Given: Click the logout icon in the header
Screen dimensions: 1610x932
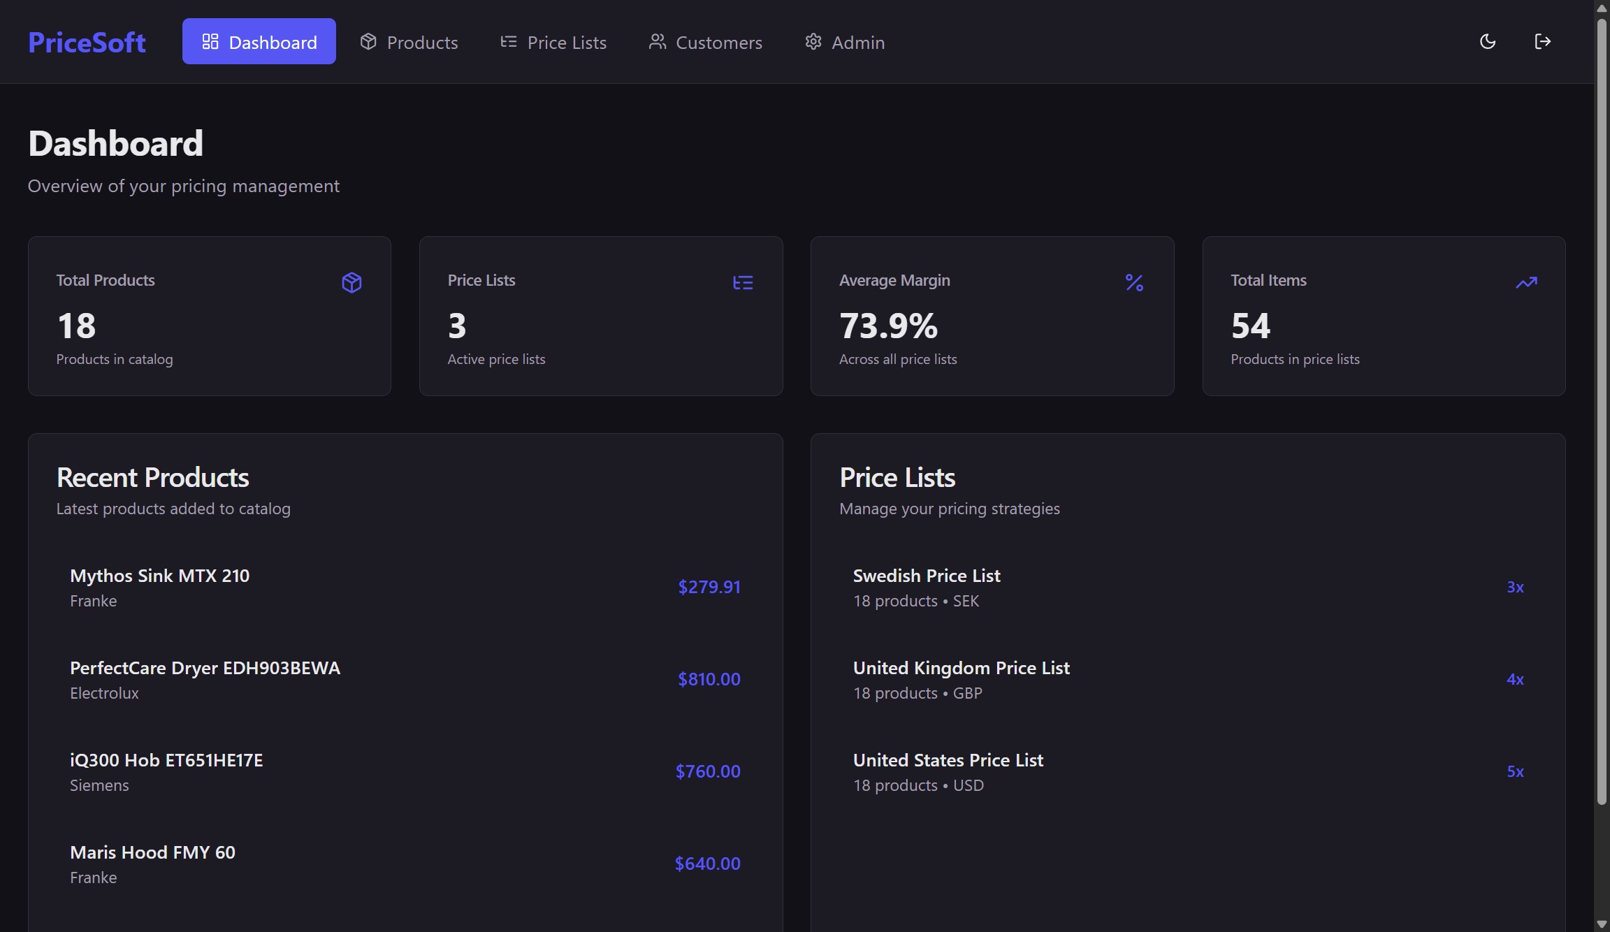Looking at the screenshot, I should tap(1542, 42).
